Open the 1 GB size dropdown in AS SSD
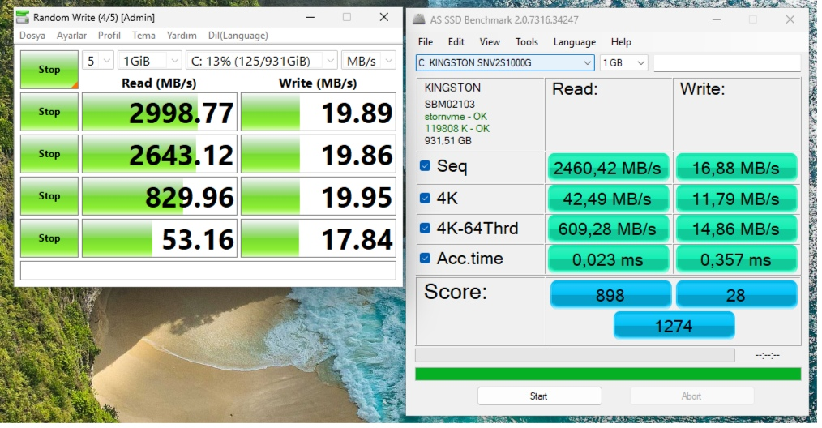Image resolution: width=822 pixels, height=428 pixels. pos(624,63)
